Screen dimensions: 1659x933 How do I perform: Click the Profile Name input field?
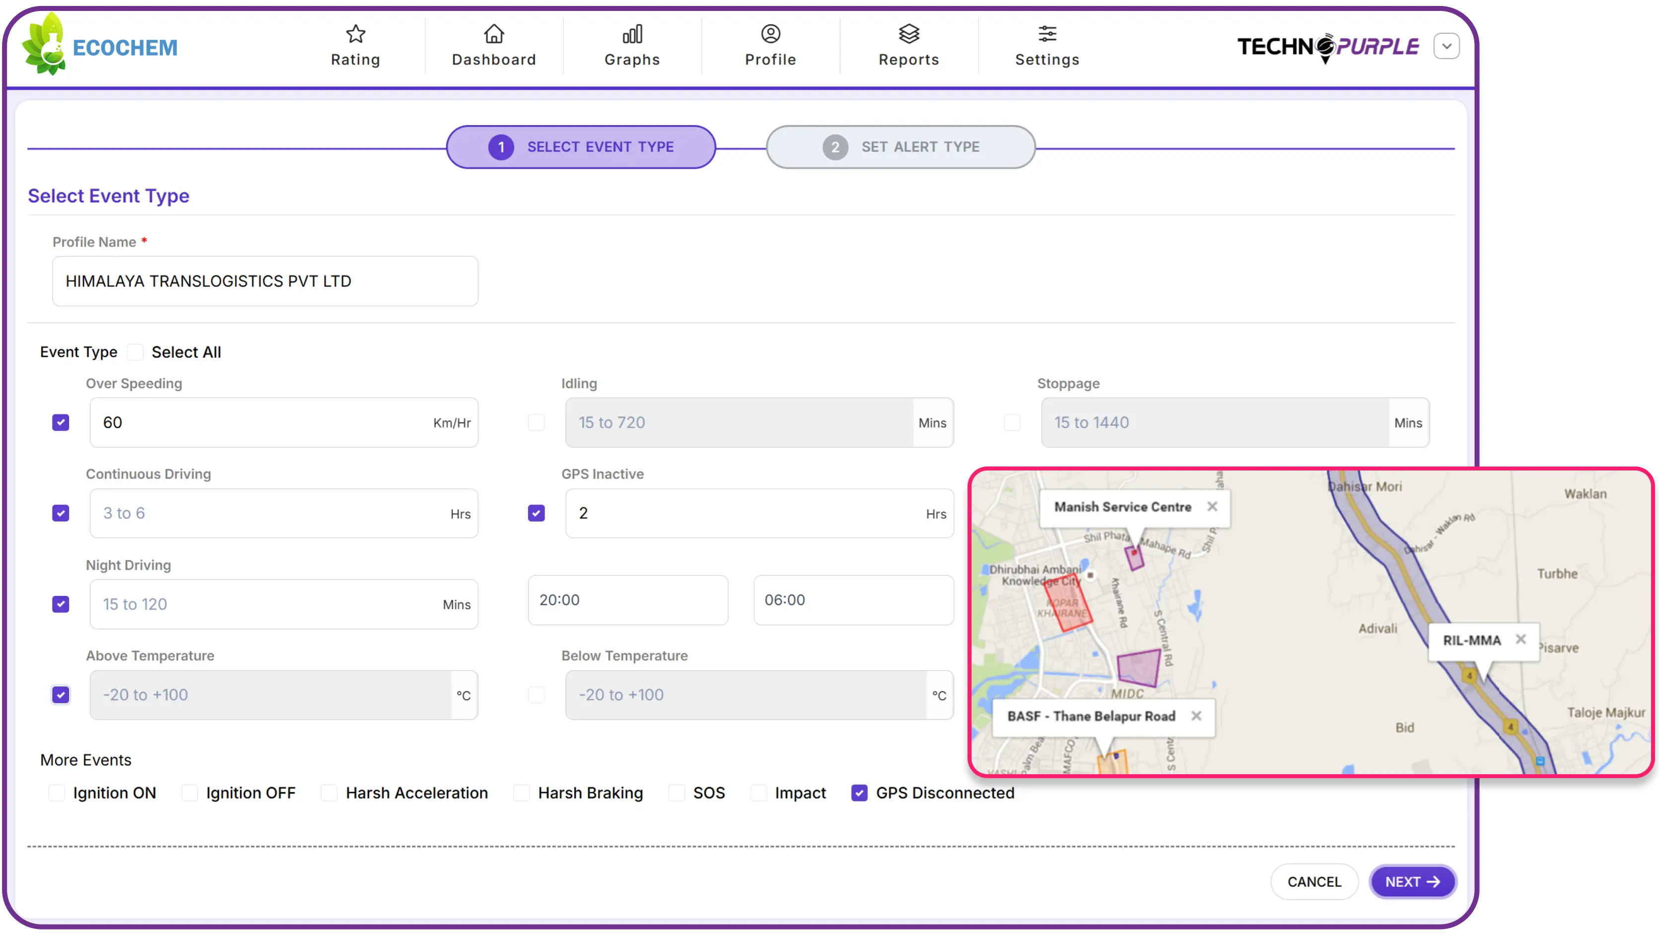265,281
